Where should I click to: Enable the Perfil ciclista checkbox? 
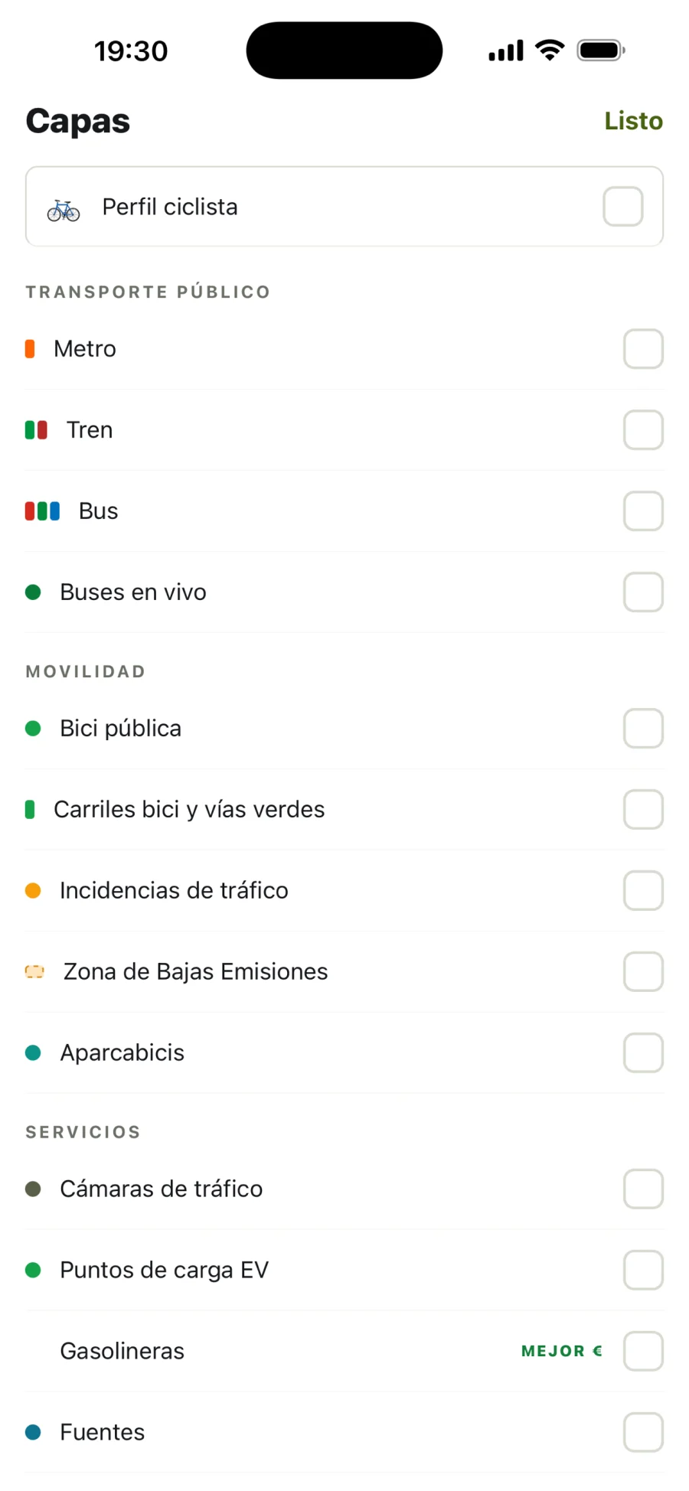click(622, 207)
